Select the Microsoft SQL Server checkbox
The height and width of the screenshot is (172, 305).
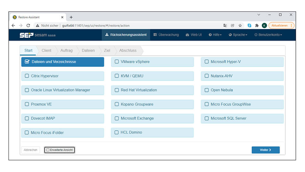pos(207,118)
